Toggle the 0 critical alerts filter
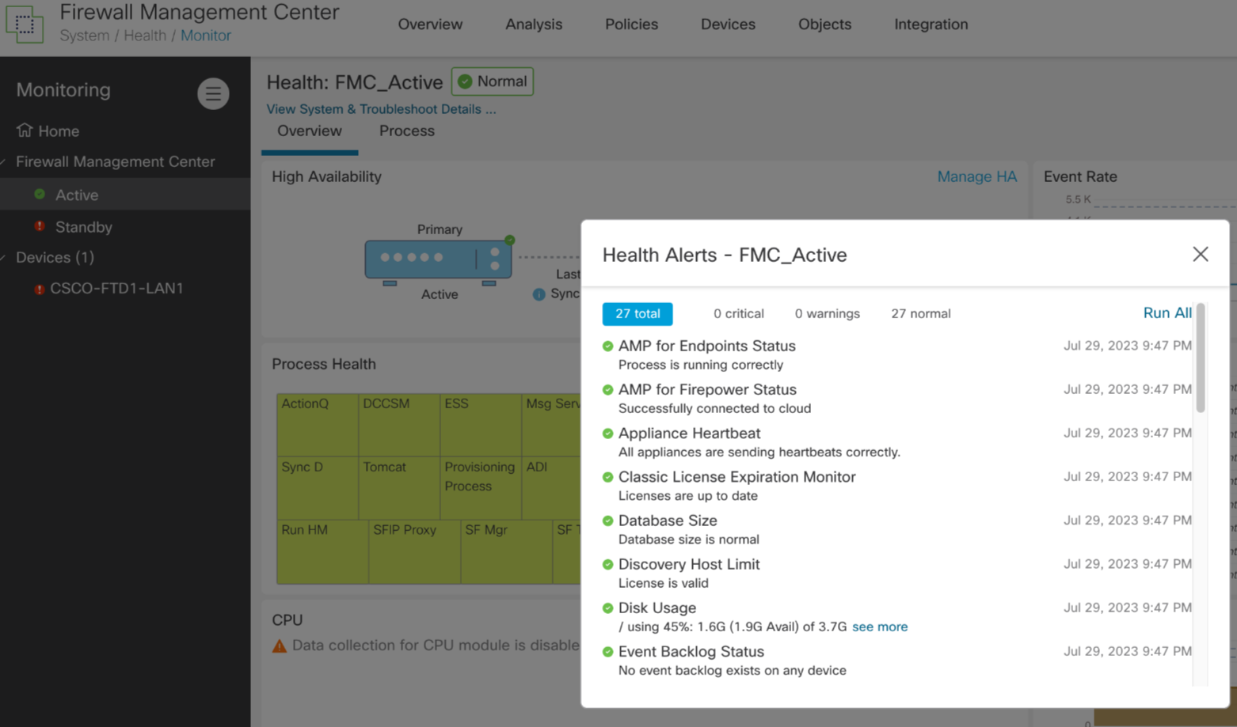The image size is (1237, 727). pos(737,313)
